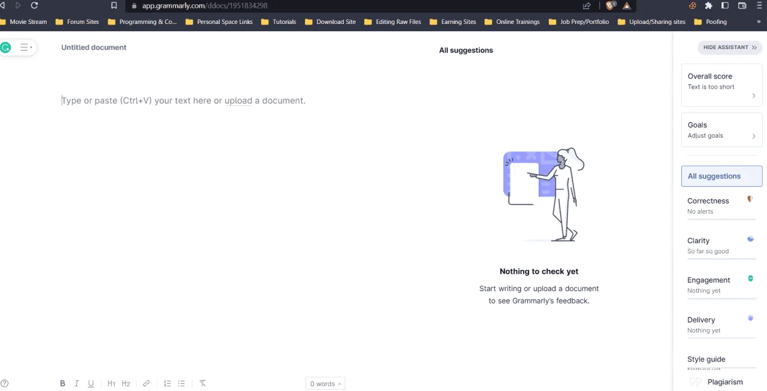
Task: Select the Engagement category
Action: pyautogui.click(x=721, y=285)
